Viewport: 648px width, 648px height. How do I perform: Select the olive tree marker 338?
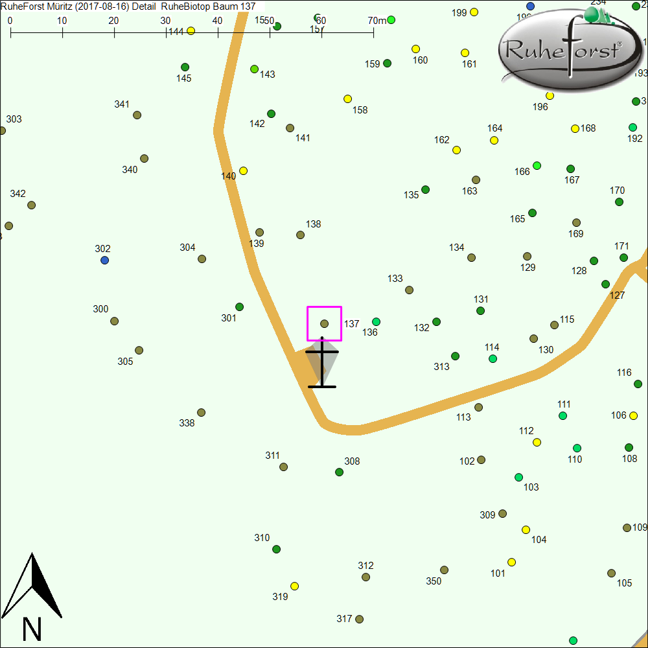201,413
